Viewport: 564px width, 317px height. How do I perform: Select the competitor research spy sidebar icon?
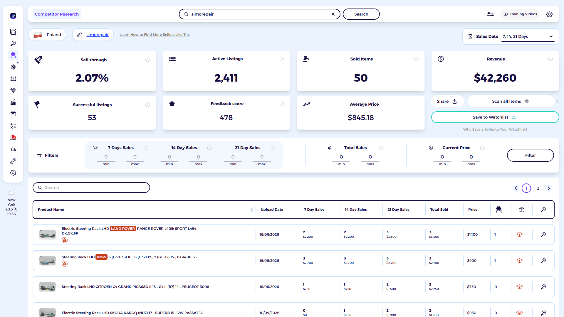point(13,55)
